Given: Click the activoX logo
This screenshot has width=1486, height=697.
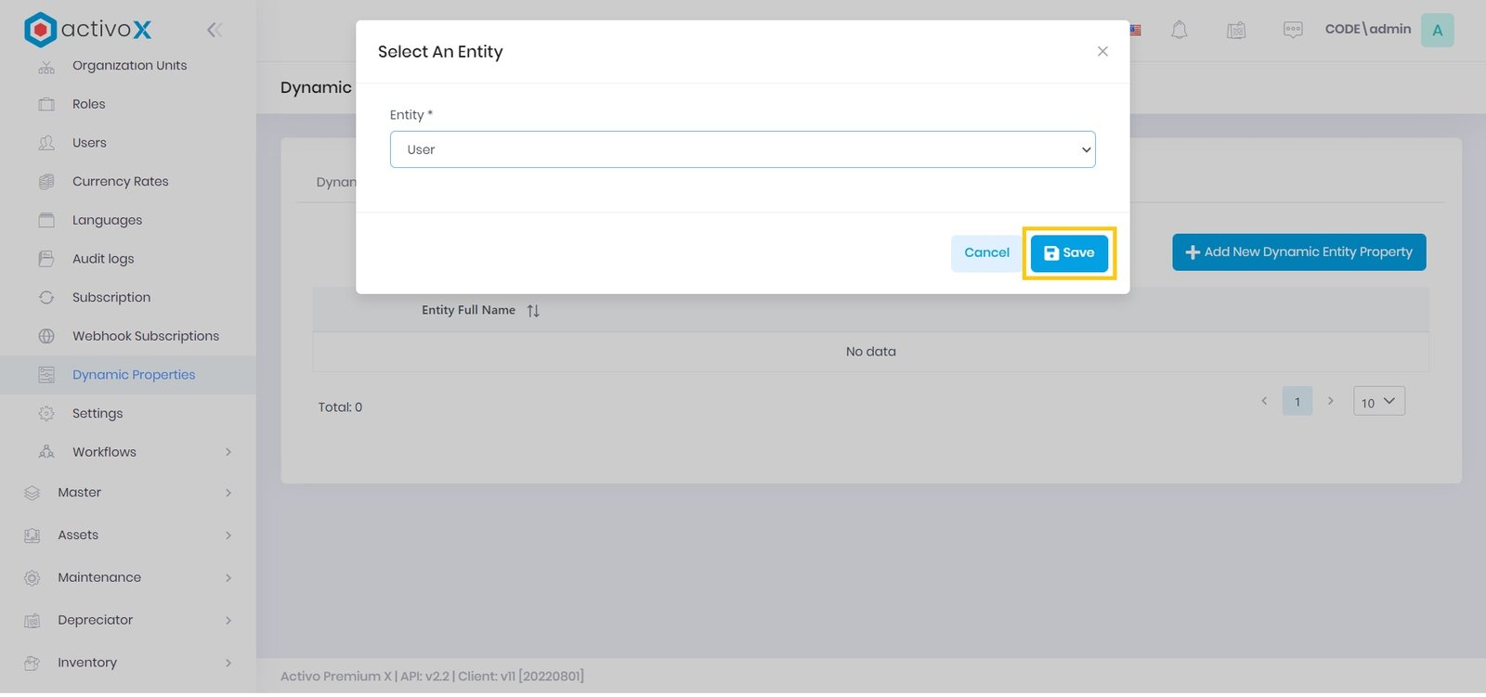Looking at the screenshot, I should (87, 30).
